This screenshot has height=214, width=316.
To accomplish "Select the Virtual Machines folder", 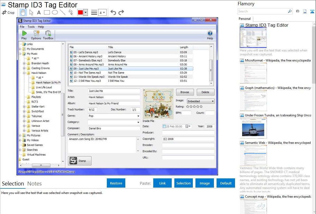I will pos(36,155).
